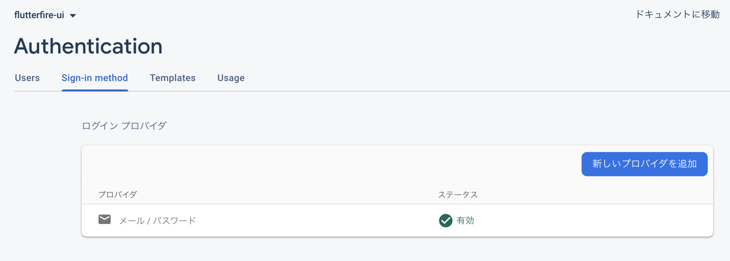The width and height of the screenshot is (730, 261).
Task: Enable the email/password sign-in provider
Action: (x=157, y=220)
